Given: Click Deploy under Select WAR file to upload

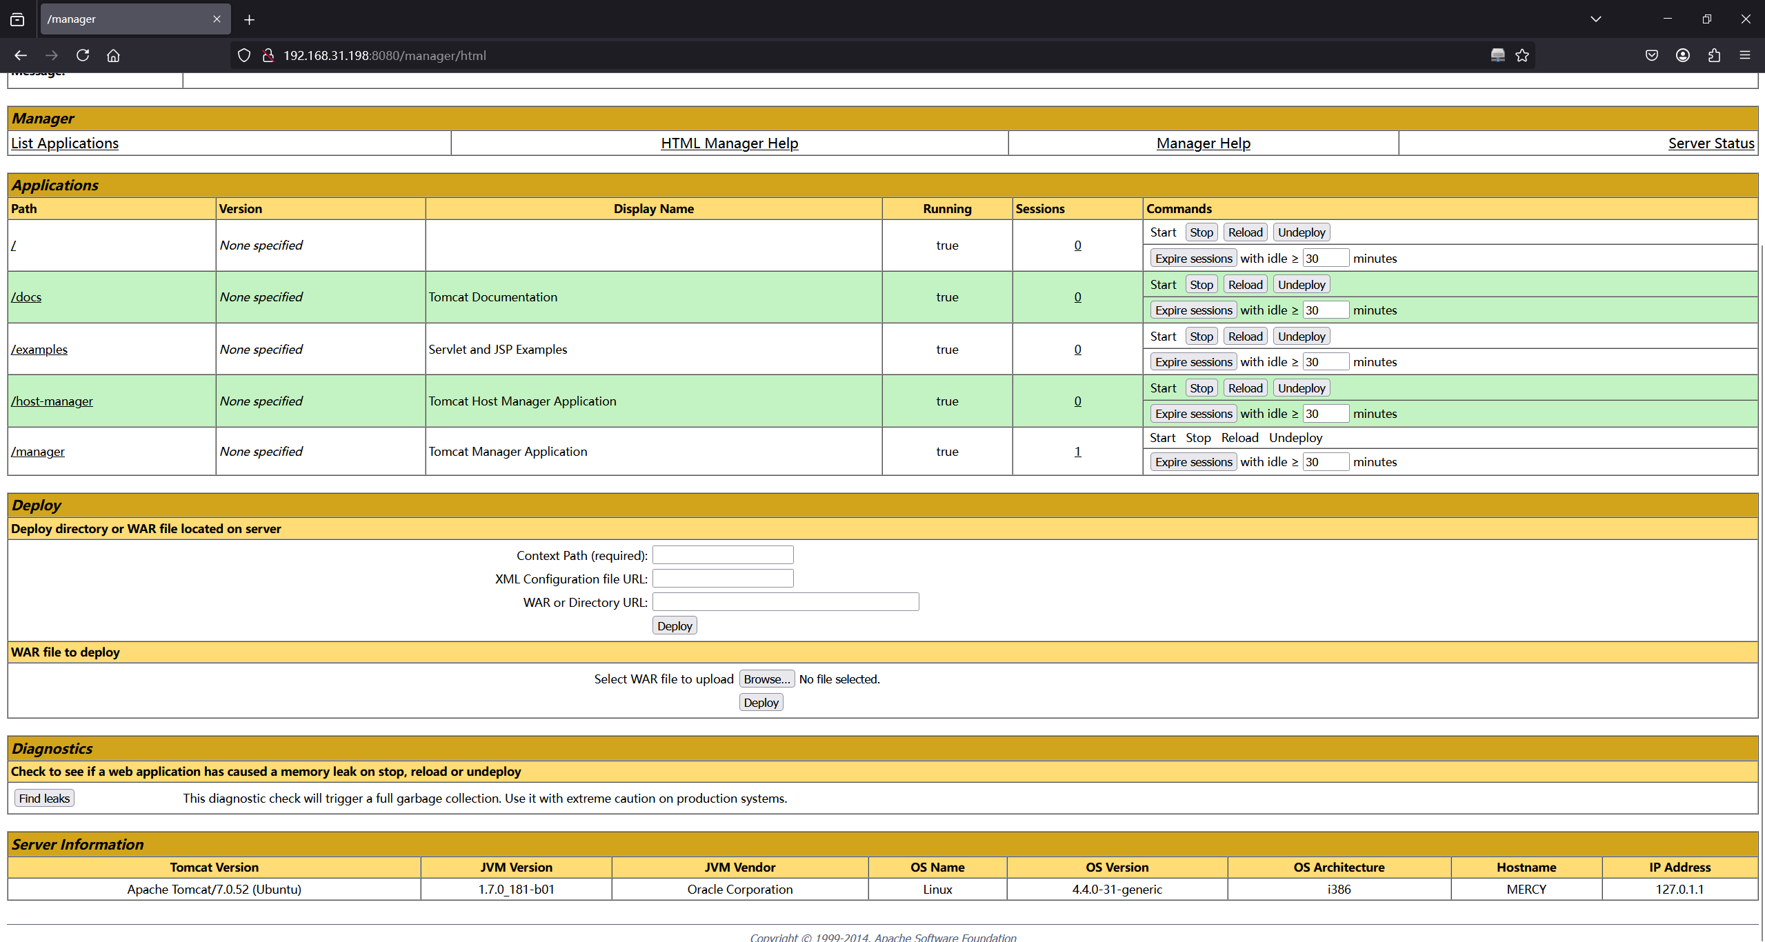Looking at the screenshot, I should click(x=761, y=703).
